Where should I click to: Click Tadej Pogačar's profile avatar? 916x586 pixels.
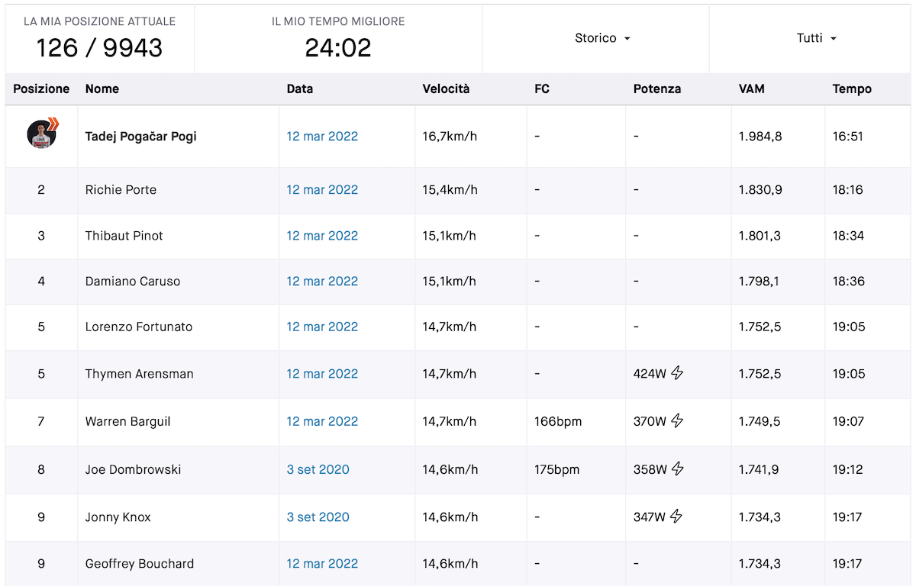pos(41,134)
